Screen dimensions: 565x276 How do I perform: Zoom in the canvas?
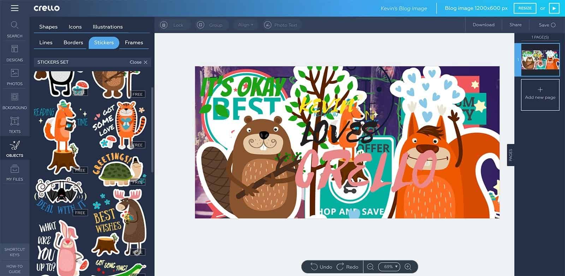(408, 267)
